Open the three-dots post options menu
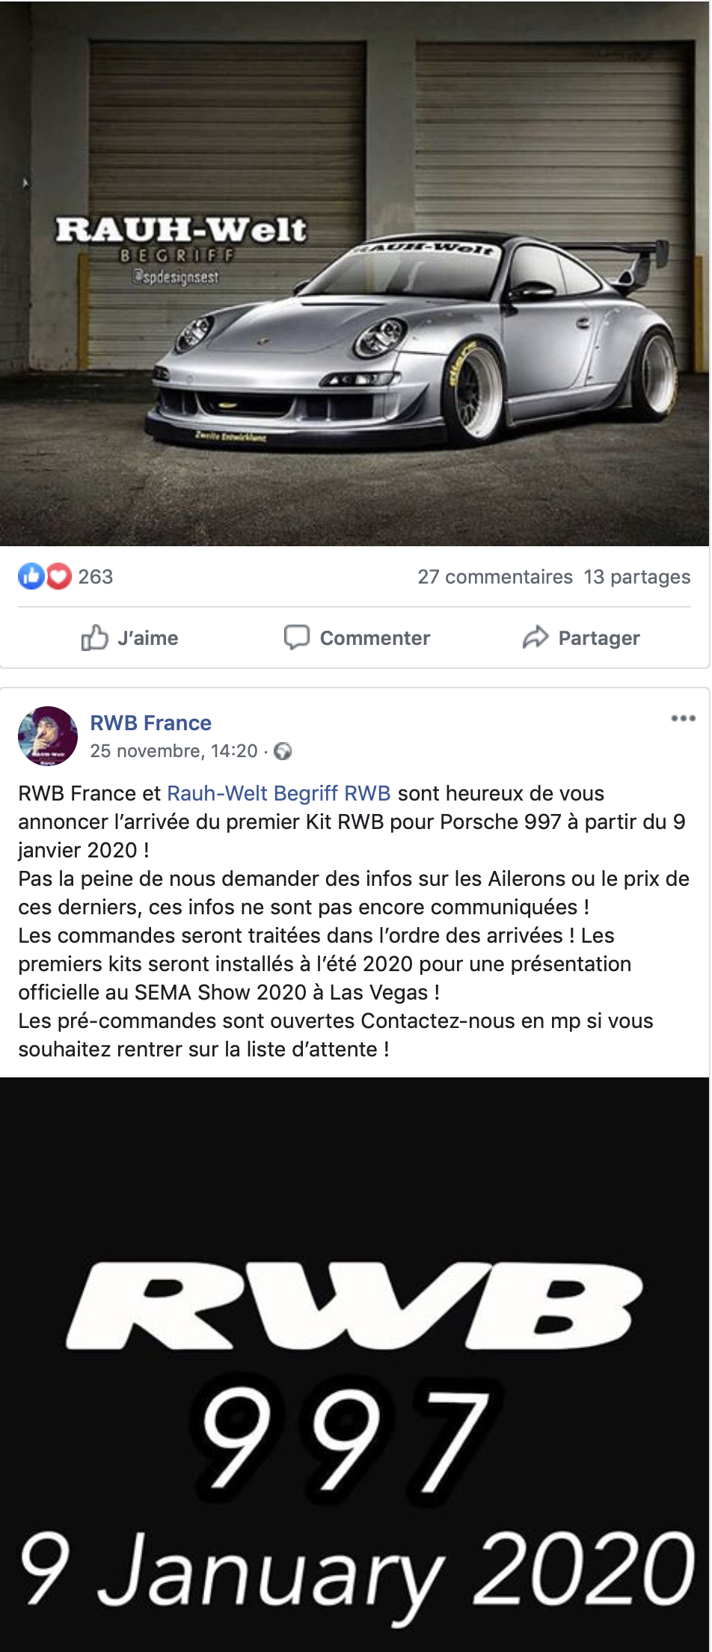712x1652 pixels. point(684,718)
